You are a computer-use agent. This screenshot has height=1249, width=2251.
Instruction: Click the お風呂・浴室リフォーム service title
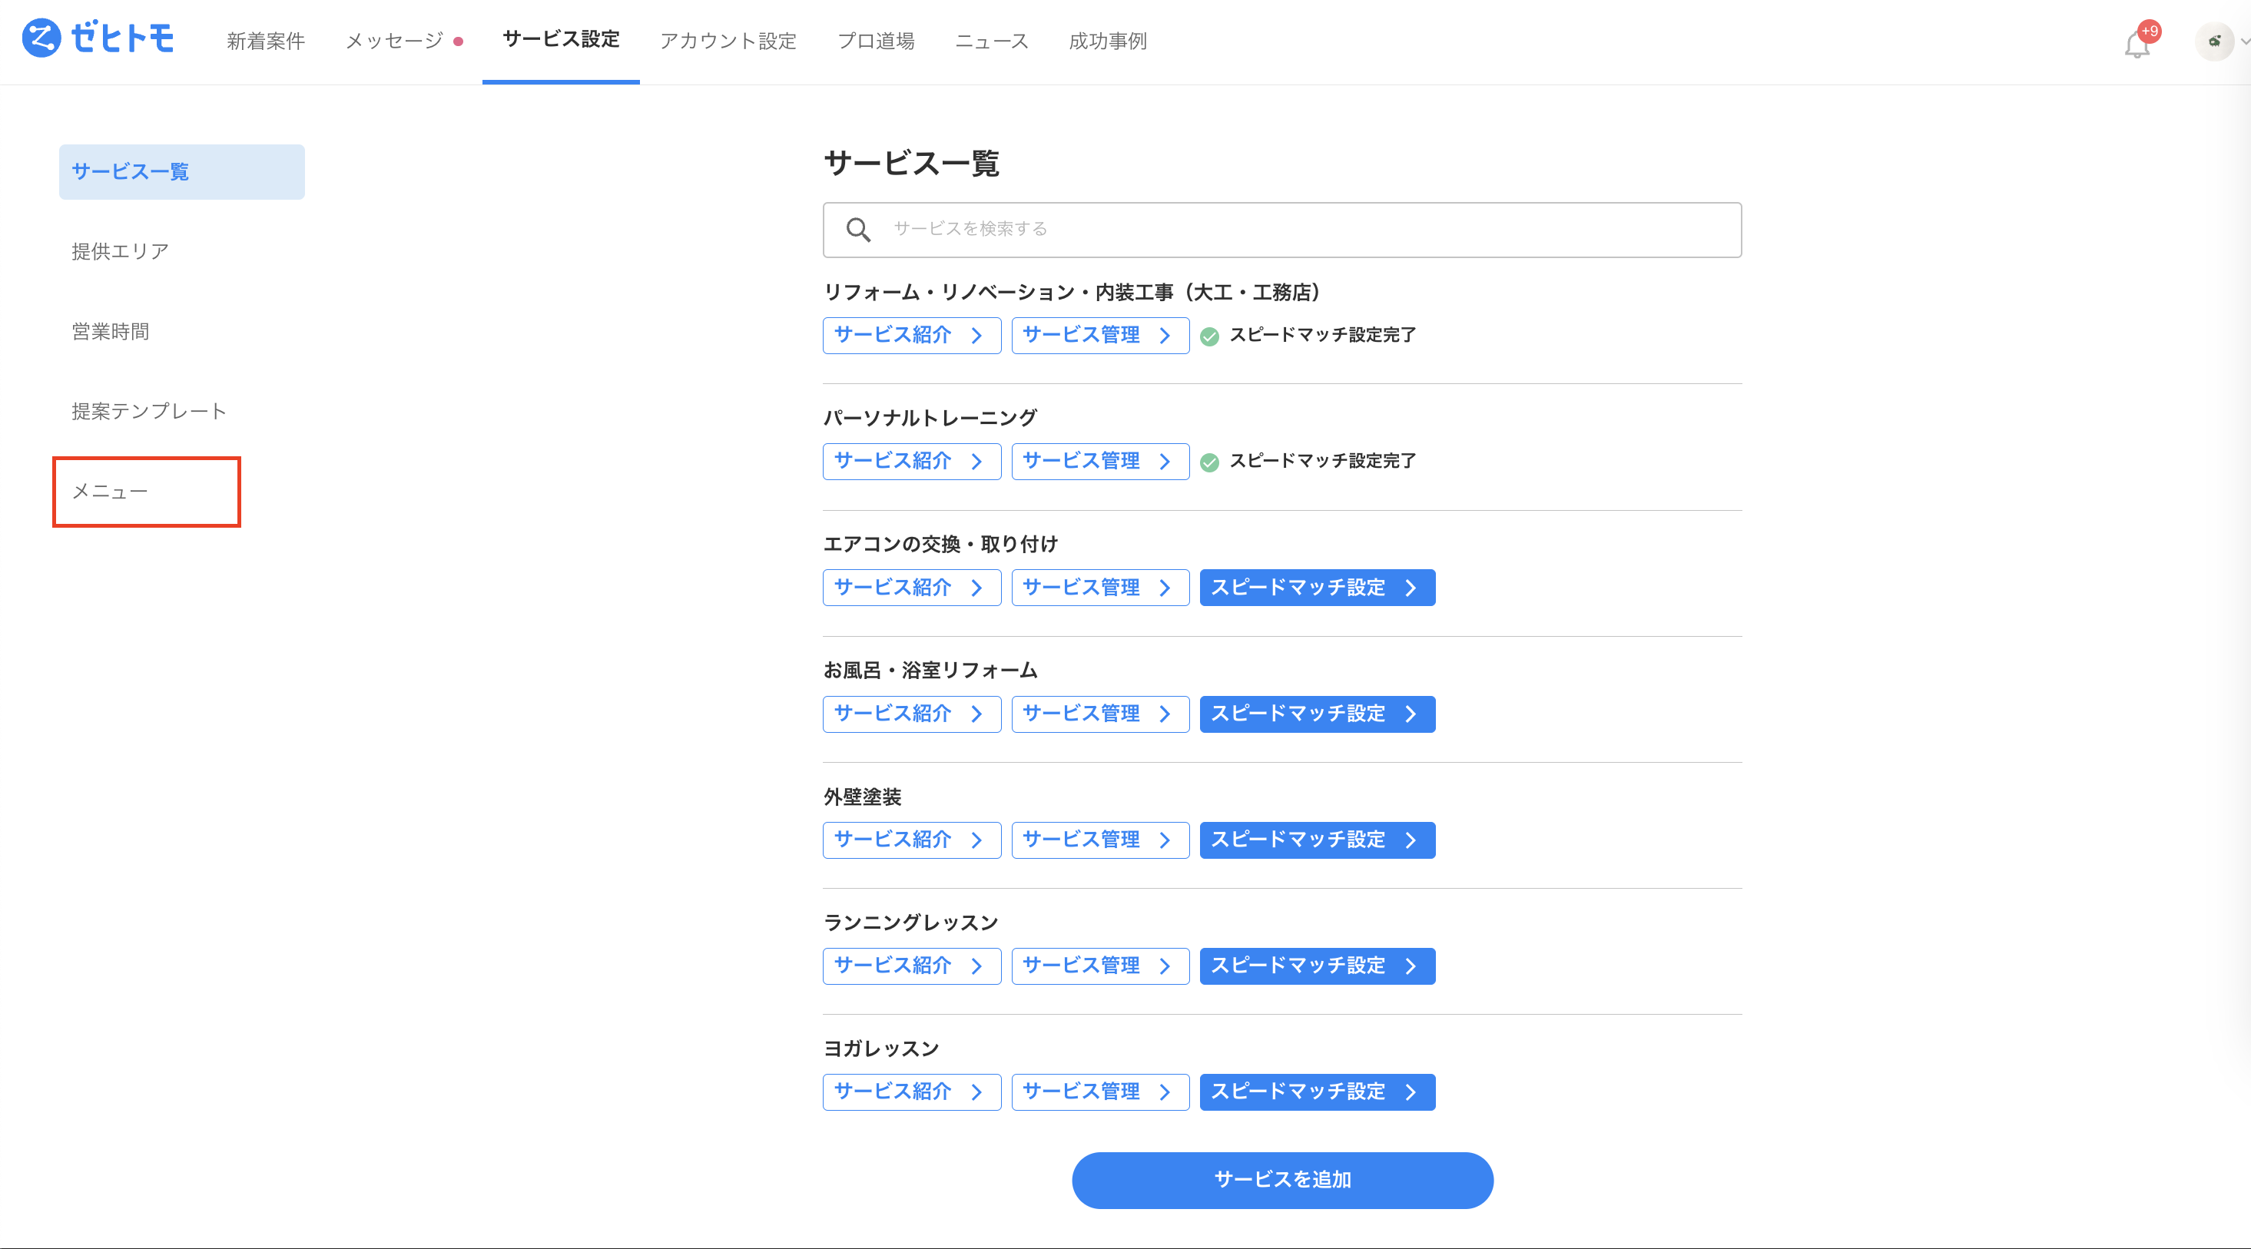pos(930,670)
